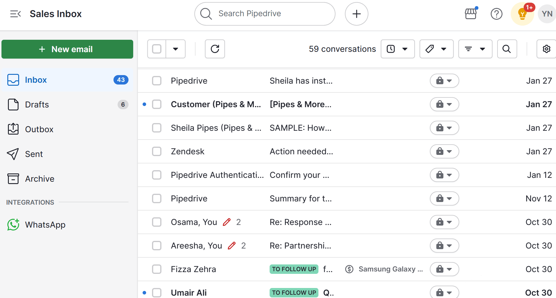Screen dimensions: 556x298
Task: Open privacy lock dropdown on Jan 12 row
Action: pos(445,175)
